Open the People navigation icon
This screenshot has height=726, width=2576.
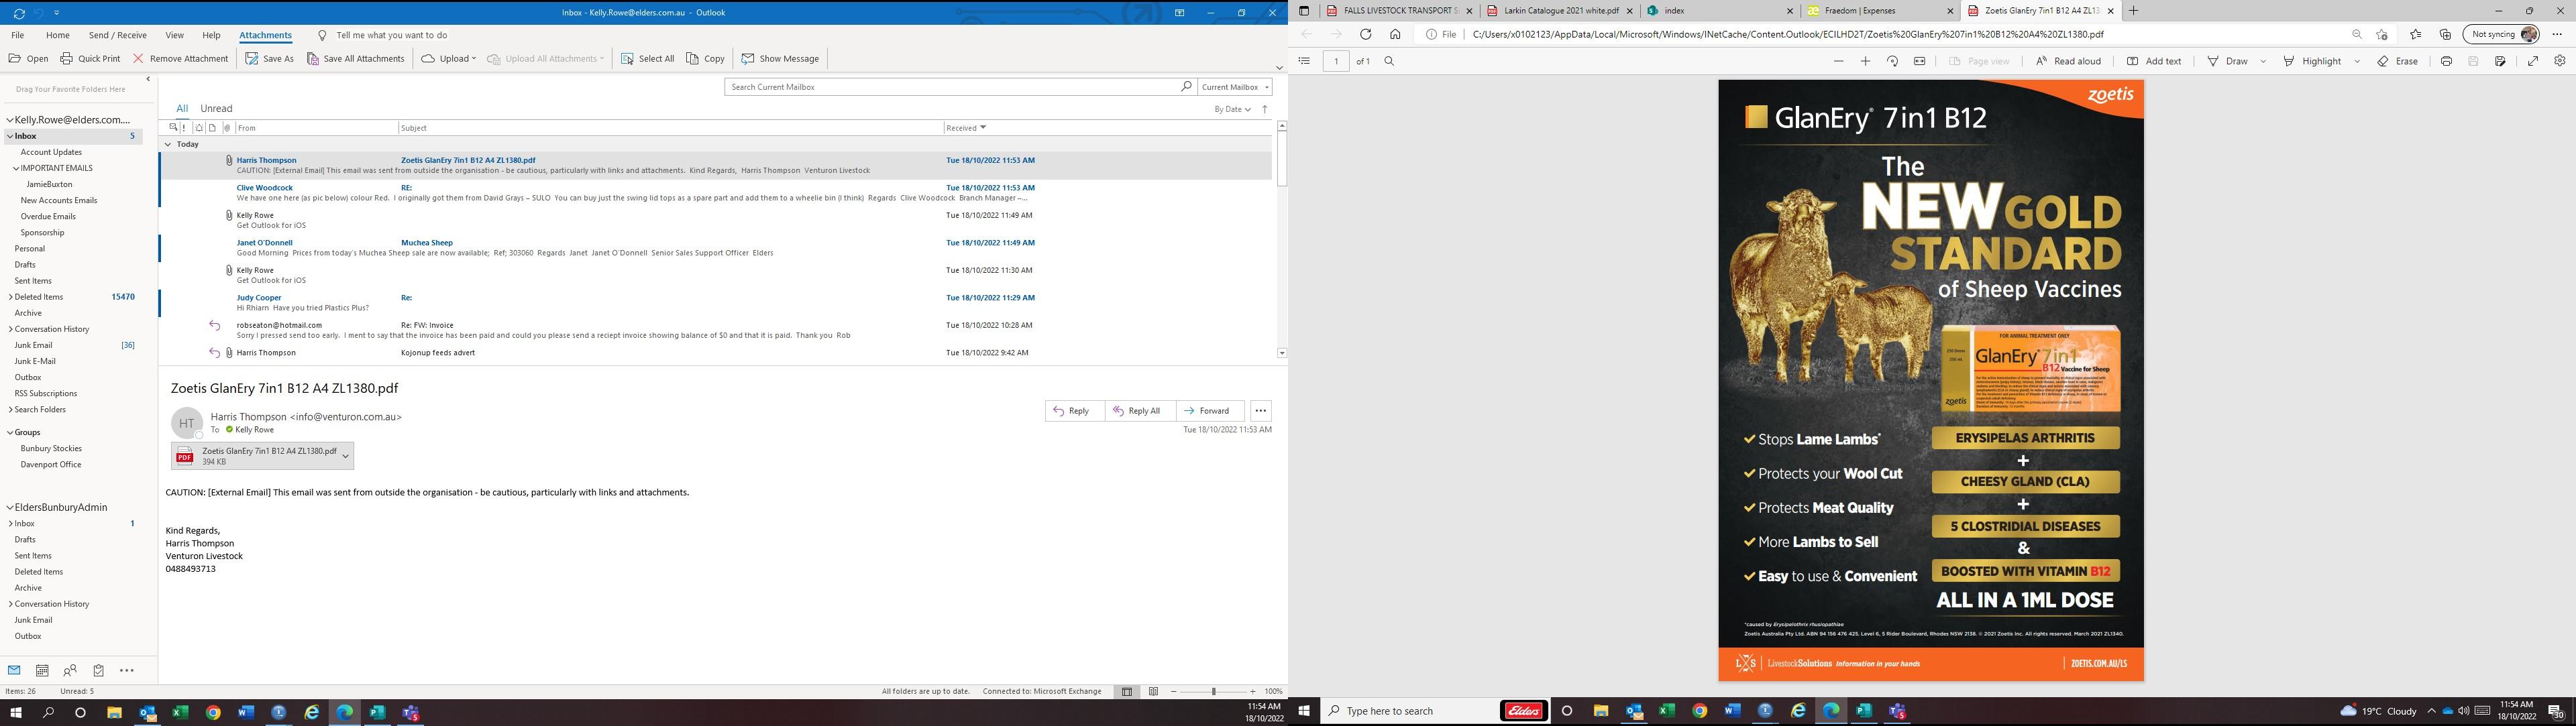click(x=70, y=670)
